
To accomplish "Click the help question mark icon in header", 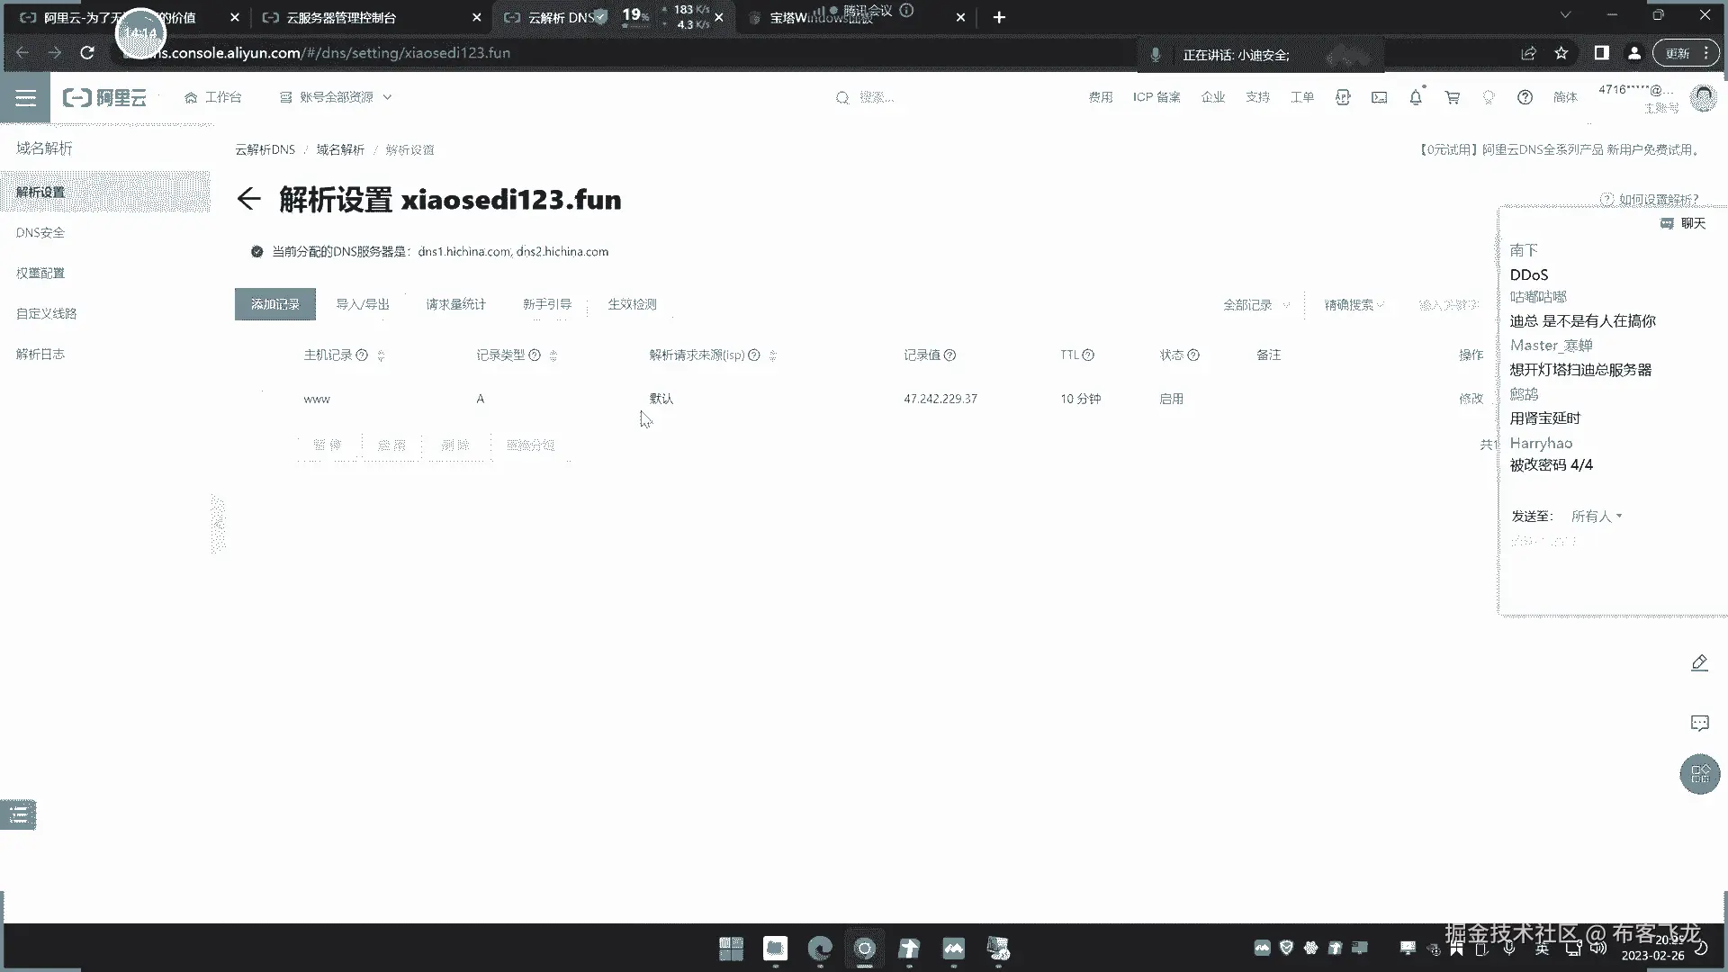I will click(x=1525, y=97).
